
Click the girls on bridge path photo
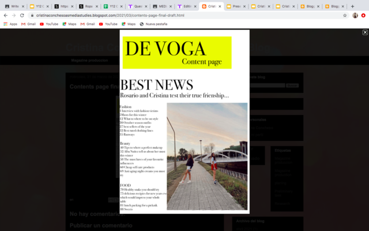207,157
